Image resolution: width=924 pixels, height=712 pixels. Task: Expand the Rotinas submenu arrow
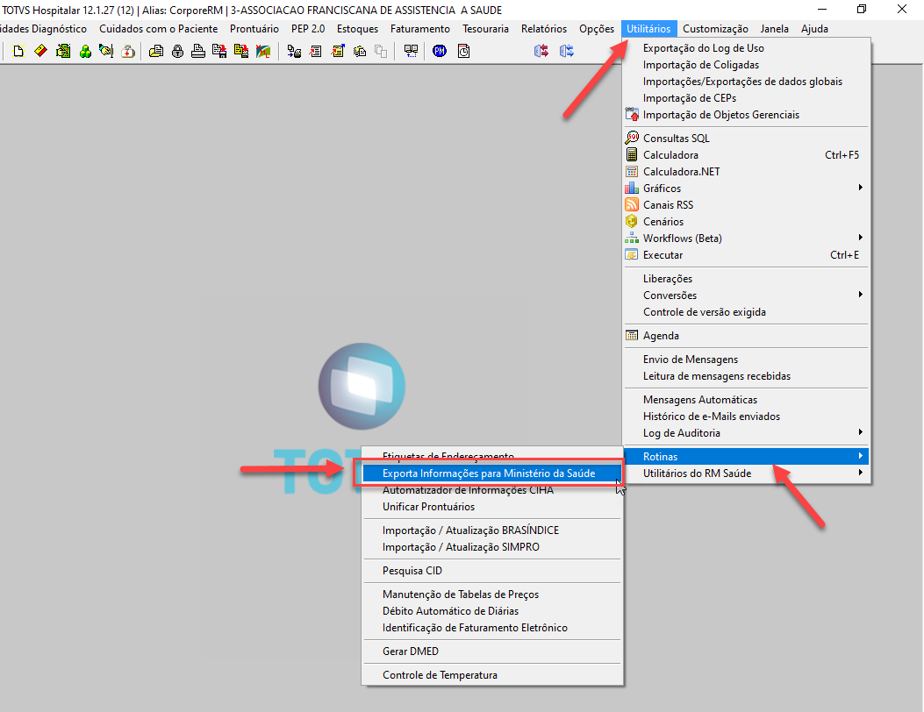(860, 456)
